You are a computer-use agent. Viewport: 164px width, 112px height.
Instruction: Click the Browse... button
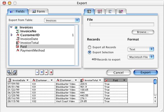143,32
